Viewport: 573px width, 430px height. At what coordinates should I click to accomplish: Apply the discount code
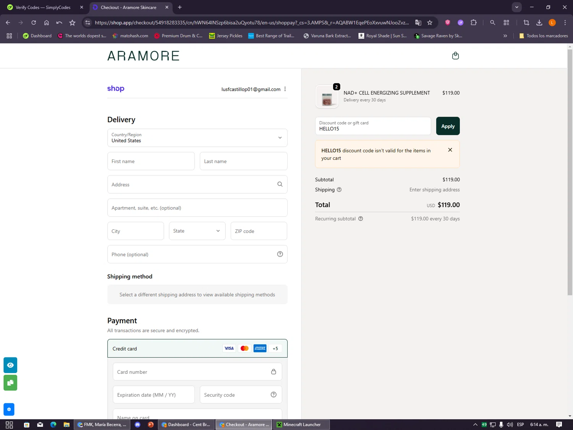[x=448, y=126]
